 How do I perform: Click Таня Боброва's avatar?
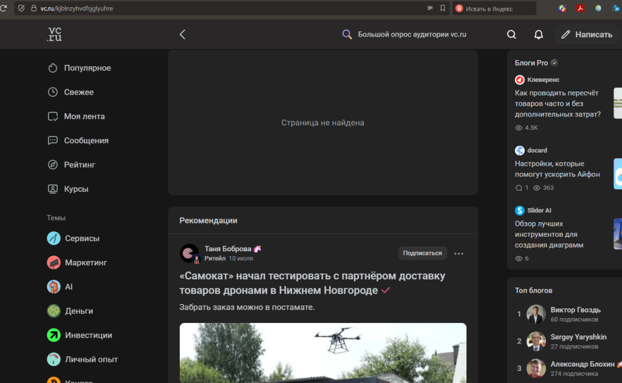pos(190,253)
